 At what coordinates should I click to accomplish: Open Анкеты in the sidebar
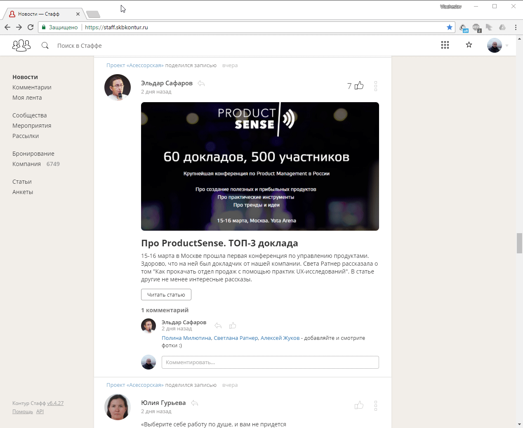point(23,192)
